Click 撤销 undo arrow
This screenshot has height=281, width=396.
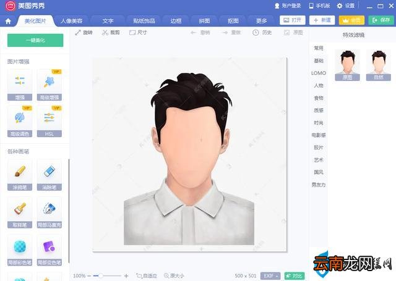200,33
